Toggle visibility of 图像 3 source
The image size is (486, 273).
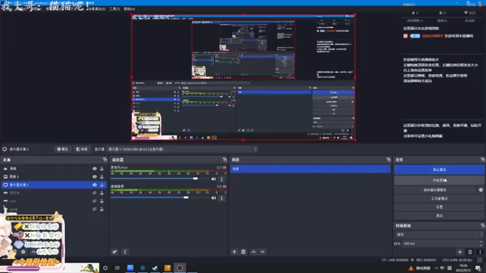tap(95, 177)
